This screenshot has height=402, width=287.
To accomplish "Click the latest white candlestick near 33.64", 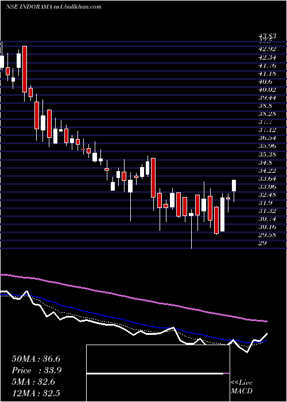I will coord(234,185).
